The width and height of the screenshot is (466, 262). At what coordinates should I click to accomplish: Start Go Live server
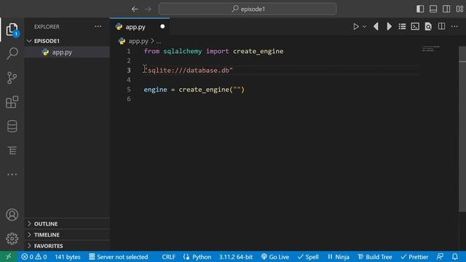coord(275,257)
